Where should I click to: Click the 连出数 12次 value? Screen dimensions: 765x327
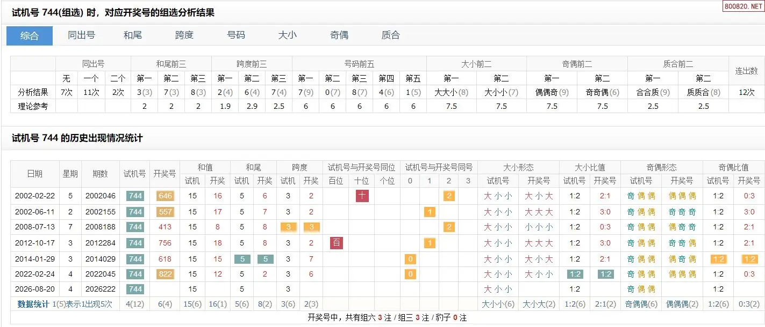coord(747,92)
